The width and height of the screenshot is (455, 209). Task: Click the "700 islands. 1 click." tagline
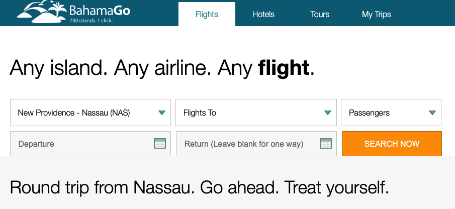pyautogui.click(x=92, y=21)
